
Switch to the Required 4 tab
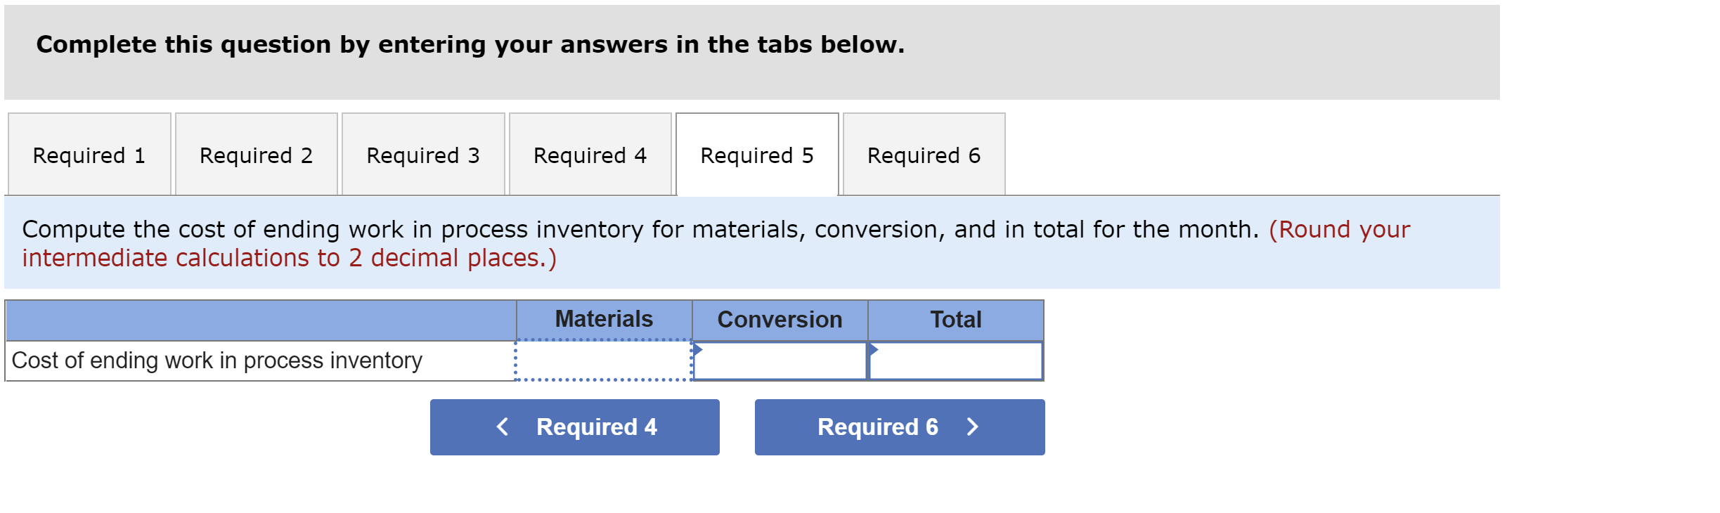(590, 155)
